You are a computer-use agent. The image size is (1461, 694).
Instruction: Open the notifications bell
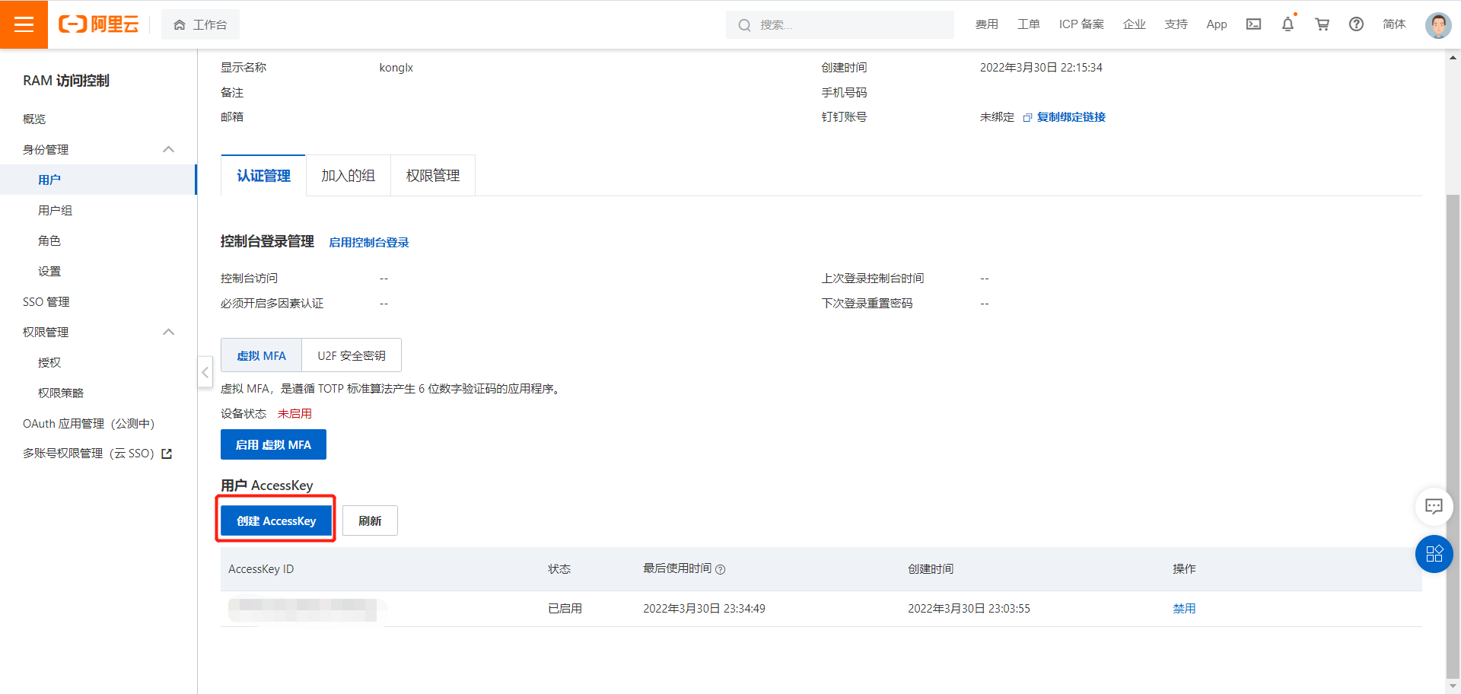1288,24
